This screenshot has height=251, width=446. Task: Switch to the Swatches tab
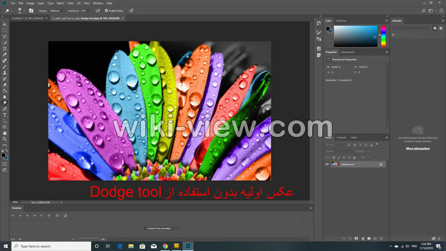pos(341,21)
